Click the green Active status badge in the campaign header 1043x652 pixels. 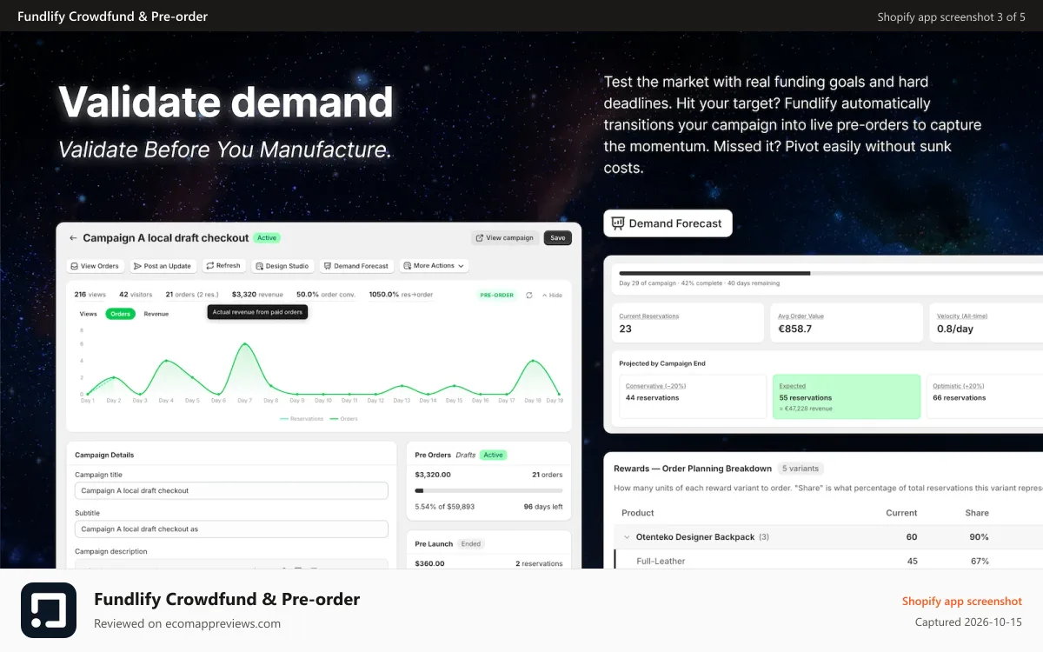click(267, 237)
